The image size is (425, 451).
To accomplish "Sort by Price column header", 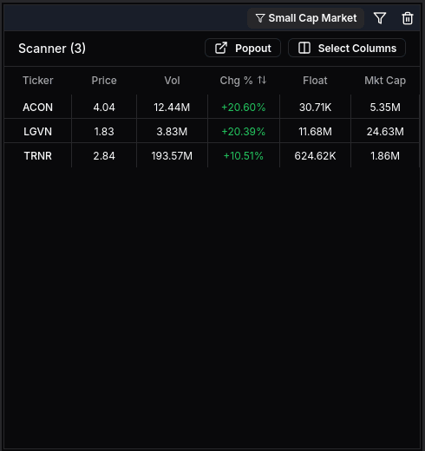I will [104, 81].
